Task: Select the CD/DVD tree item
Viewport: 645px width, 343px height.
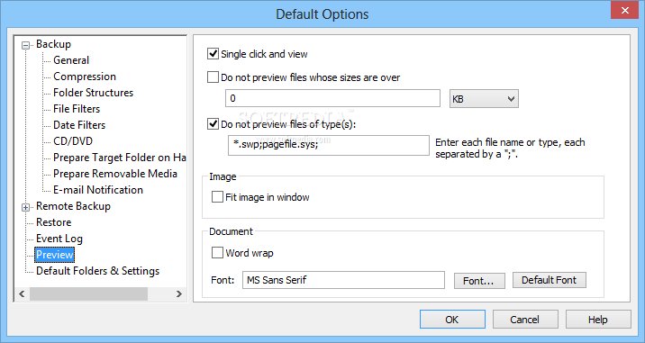Action: point(73,141)
